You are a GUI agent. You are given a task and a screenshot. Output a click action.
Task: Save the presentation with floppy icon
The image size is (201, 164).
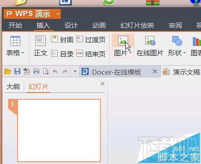[17, 71]
